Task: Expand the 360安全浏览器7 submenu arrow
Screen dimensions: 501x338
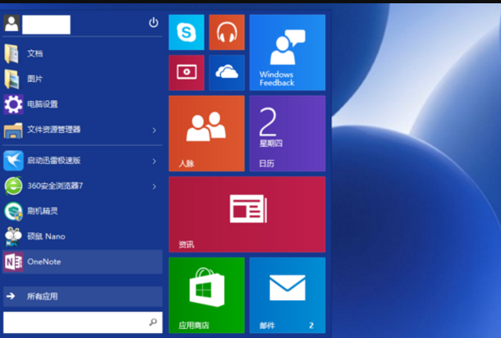Action: coord(154,186)
